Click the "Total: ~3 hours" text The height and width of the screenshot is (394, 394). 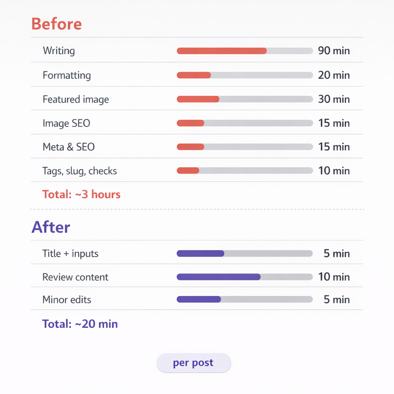(81, 195)
